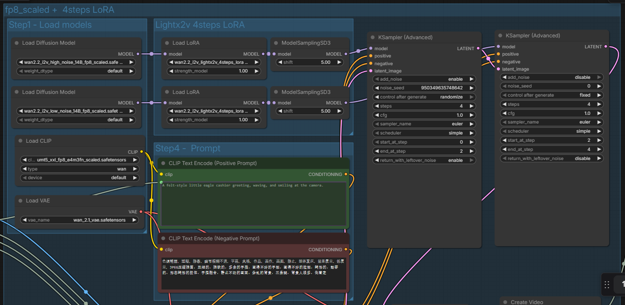
Task: Open scheduler simple dropdown on right KSampler
Action: click(552, 131)
